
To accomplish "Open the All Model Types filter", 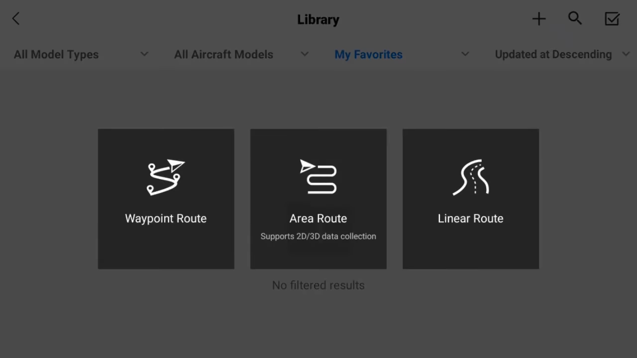I will (56, 55).
